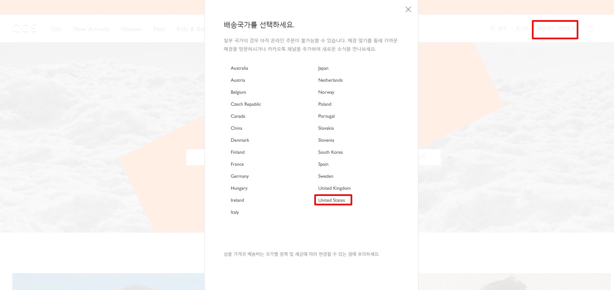The image size is (614, 290).
Task: Select Italy as shipping country
Action: click(235, 212)
